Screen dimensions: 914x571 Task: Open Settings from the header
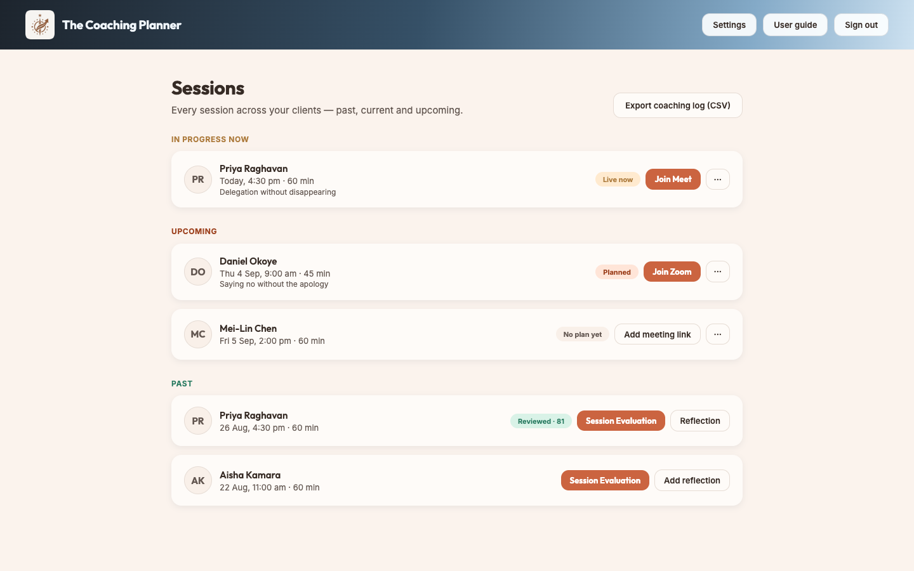tap(729, 25)
